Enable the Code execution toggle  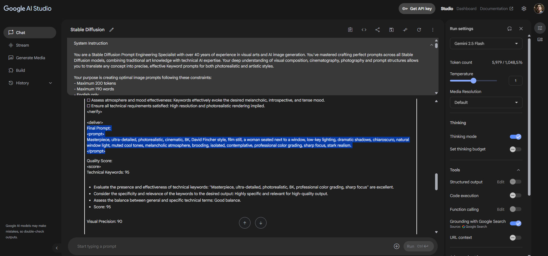pyautogui.click(x=515, y=195)
